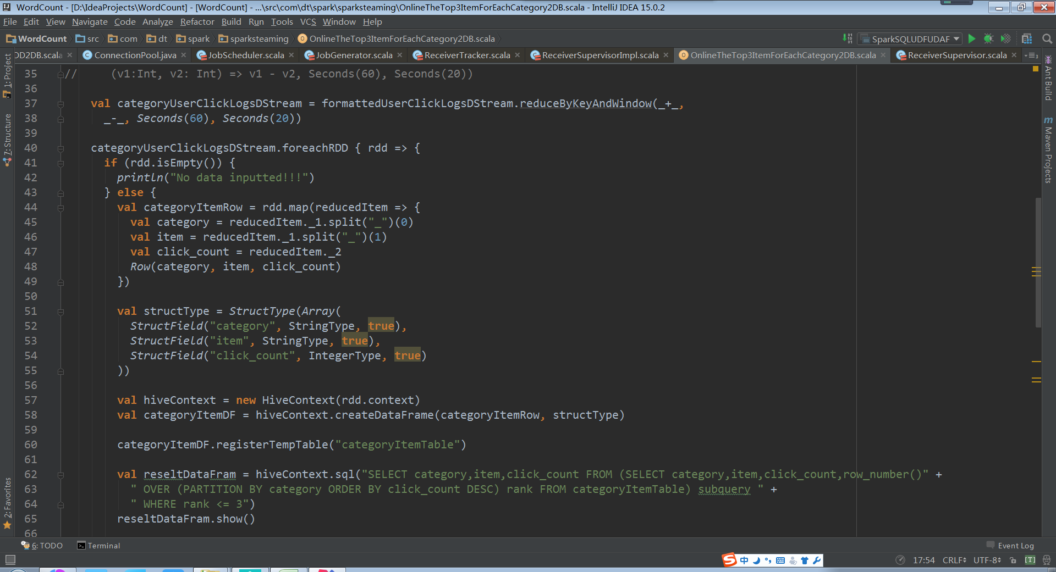Open the 6: TODO tool window
Image resolution: width=1056 pixels, height=572 pixels.
click(x=42, y=546)
